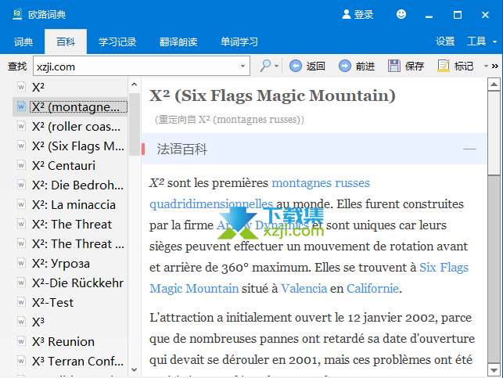503x378 pixels.
Task: Click wiki icon beside X² Centauri
Action: 21,166
